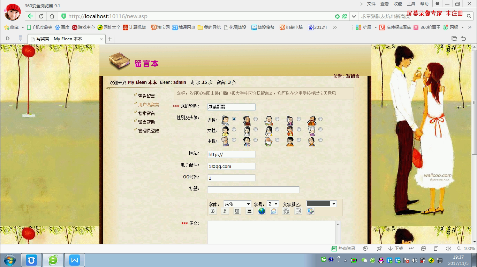Go back in browser
477x267 pixels.
[30, 16]
